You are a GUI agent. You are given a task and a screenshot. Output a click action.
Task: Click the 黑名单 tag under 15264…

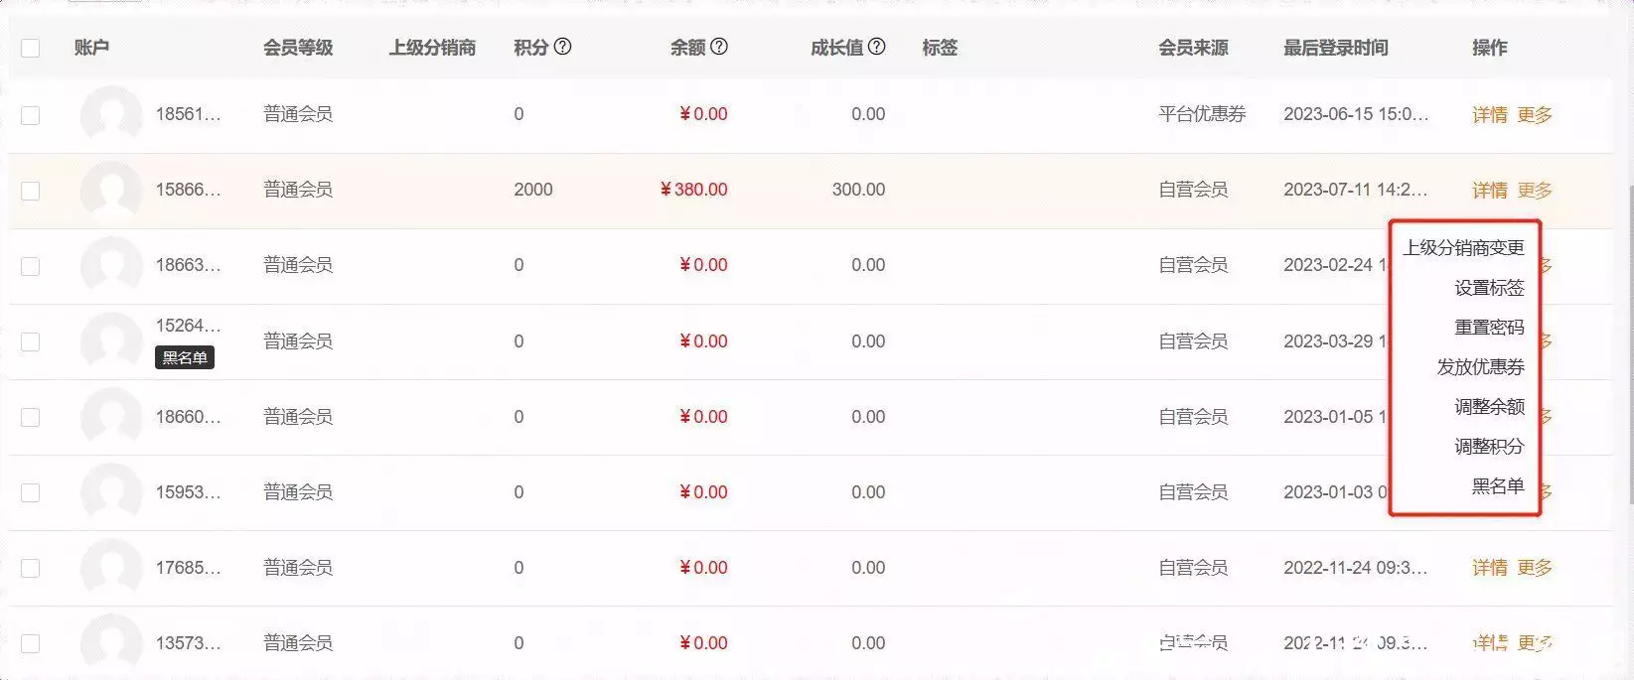coord(185,357)
